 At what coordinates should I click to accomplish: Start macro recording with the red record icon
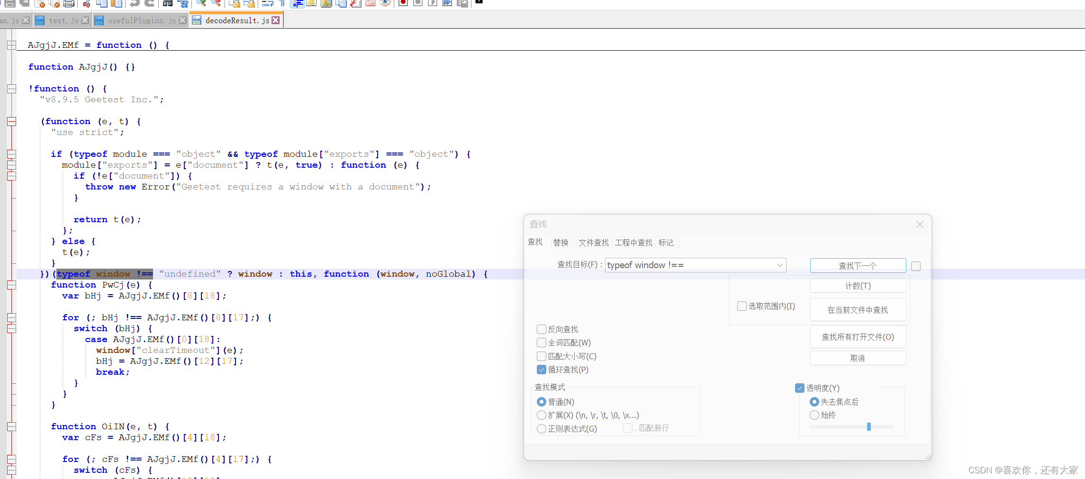click(x=403, y=4)
